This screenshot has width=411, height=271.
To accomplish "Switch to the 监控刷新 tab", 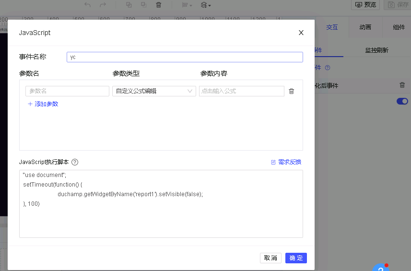I will pyautogui.click(x=376, y=50).
